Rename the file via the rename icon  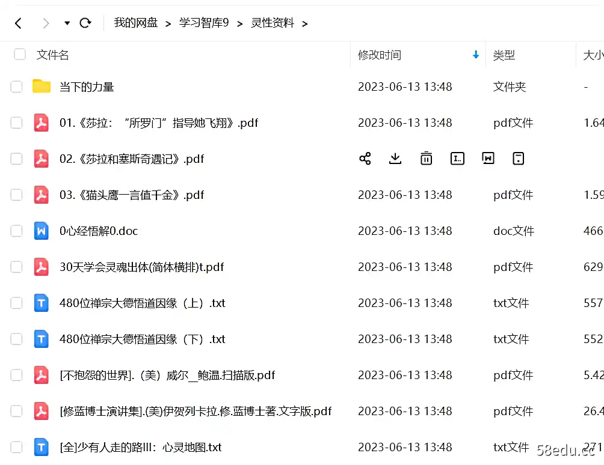tap(457, 158)
